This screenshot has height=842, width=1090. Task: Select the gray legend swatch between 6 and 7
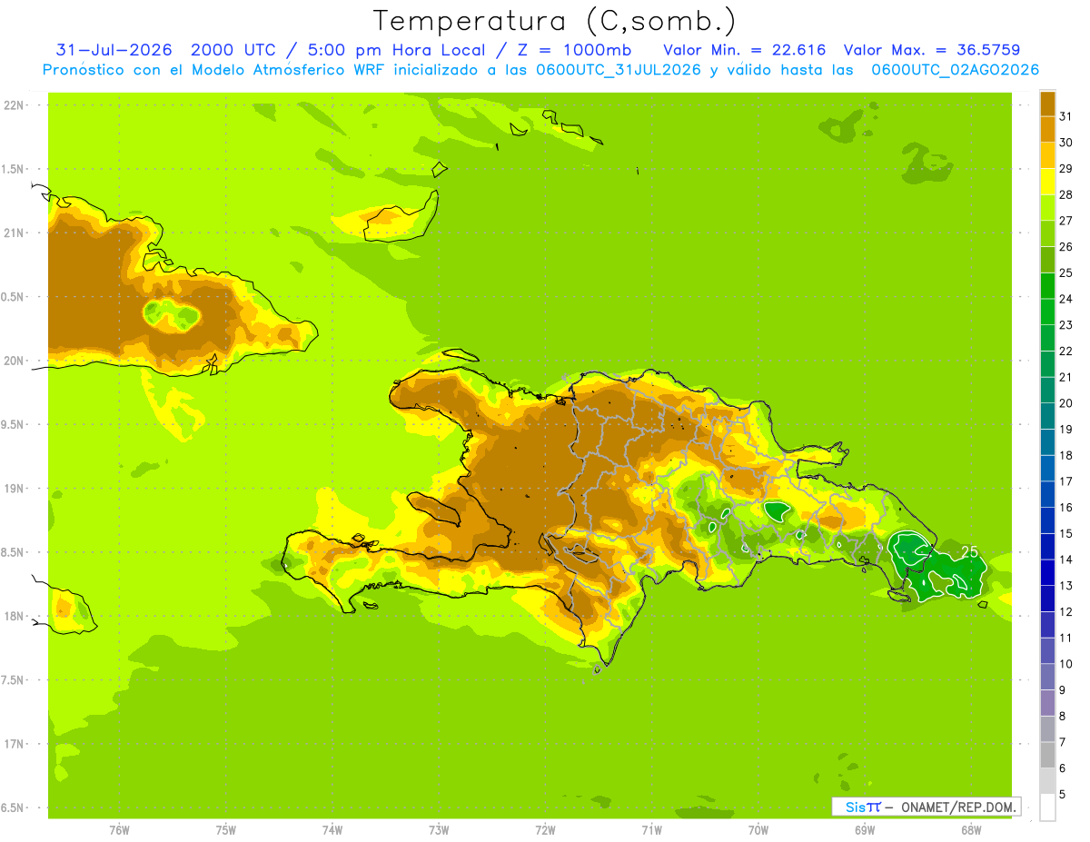click(x=1047, y=755)
